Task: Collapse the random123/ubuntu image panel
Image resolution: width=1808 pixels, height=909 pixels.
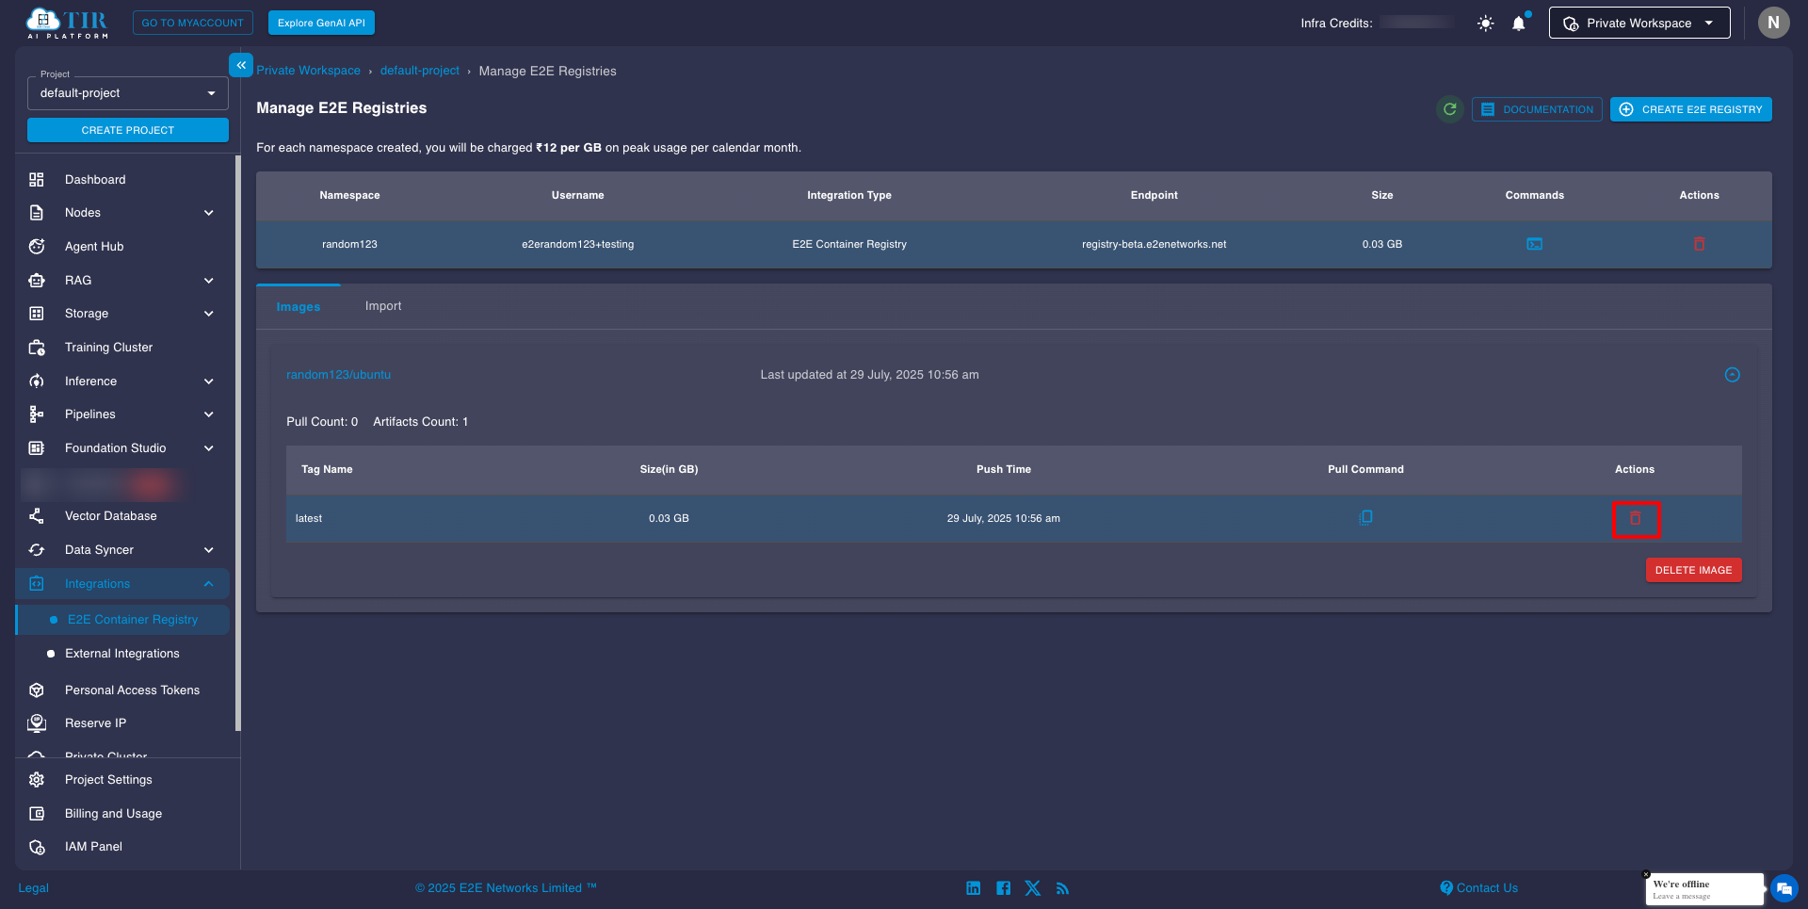Action: 1732,375
